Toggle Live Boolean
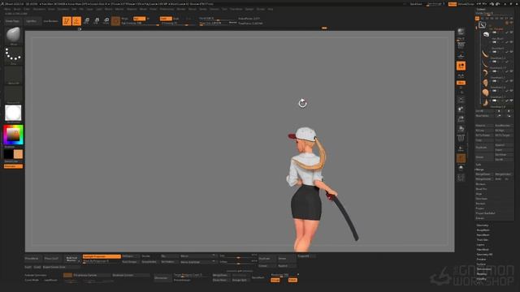Screen dimensions: 520x292 50,21
